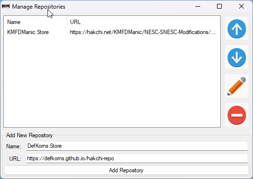The width and height of the screenshot is (253, 179).
Task: Move the selected repository down with the blue down arrow
Action: click(x=237, y=58)
